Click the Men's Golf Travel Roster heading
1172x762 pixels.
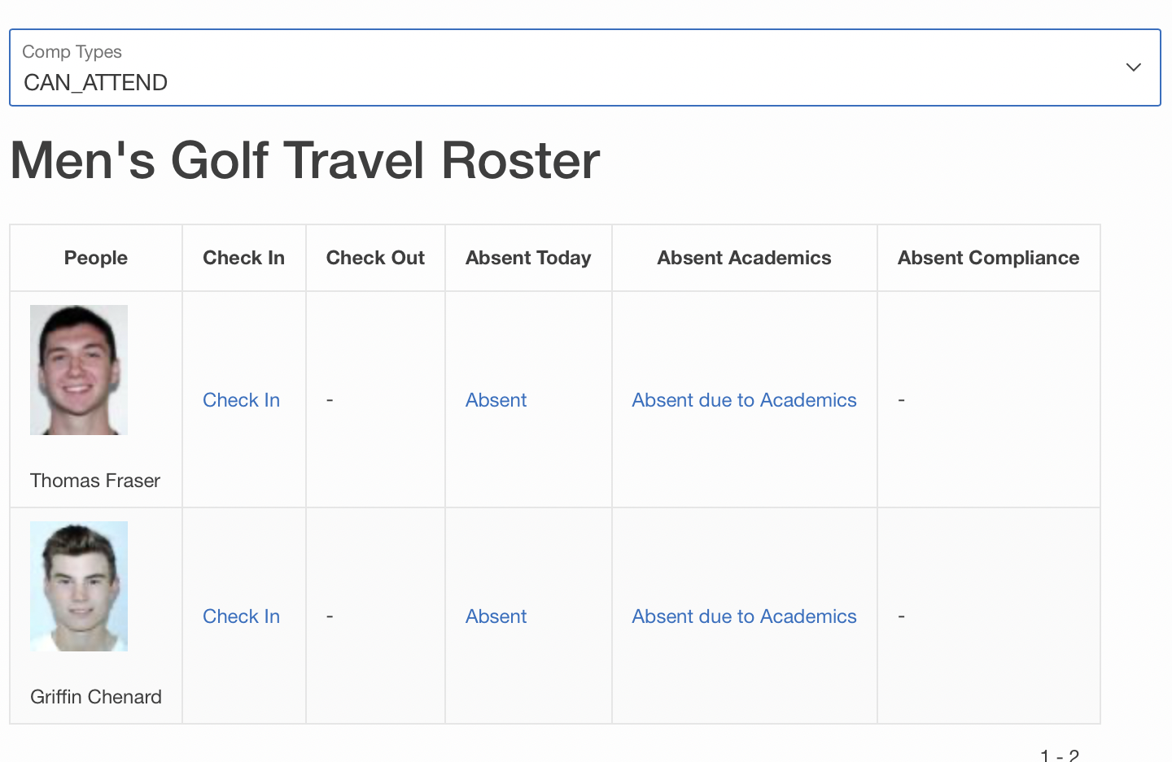point(305,160)
